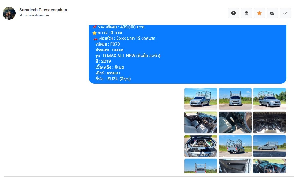Click the text 'เกียร์ : ธรรมดา'
The width and height of the screenshot is (294, 177).
tap(108, 73)
